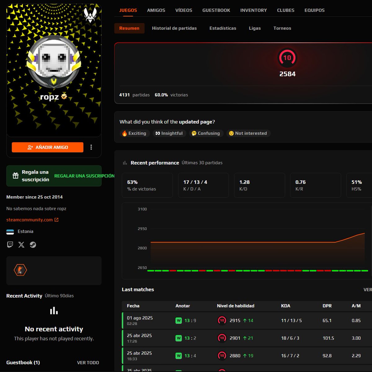Screen dimensions: 372x372
Task: Click Member since 25 oct 2014 text
Action: click(x=34, y=197)
